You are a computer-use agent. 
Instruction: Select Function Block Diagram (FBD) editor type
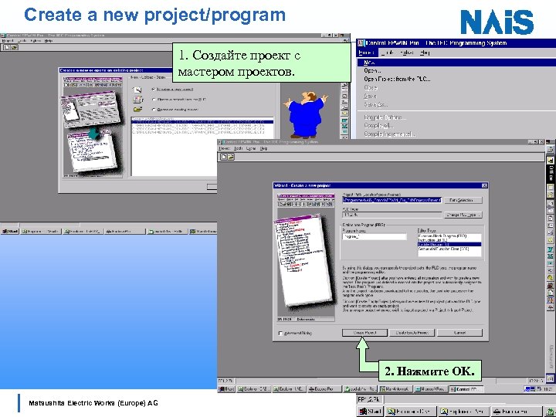(x=449, y=236)
